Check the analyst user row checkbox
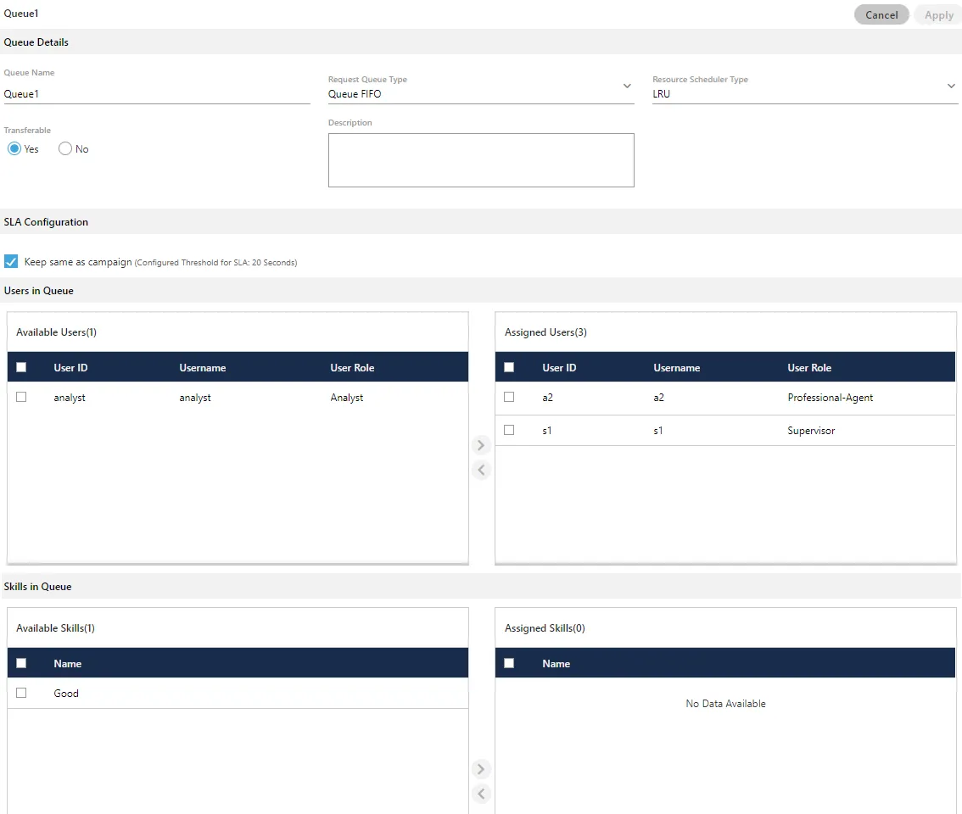The height and width of the screenshot is (814, 962). (21, 397)
